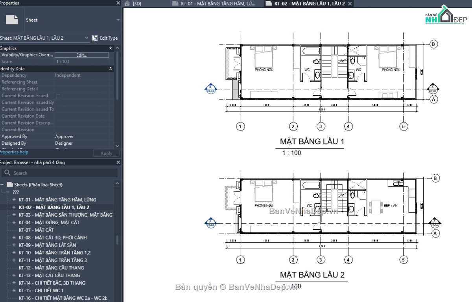Select left section marker A/KT-04 on LẦU 1 plan
Screen dimensions: 472x302
pyautogui.click(x=210, y=89)
